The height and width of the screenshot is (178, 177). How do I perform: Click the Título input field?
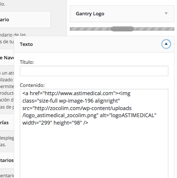click(x=94, y=71)
